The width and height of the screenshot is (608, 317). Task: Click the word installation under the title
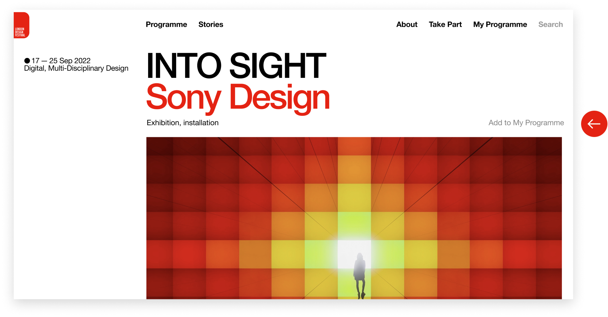coord(201,123)
